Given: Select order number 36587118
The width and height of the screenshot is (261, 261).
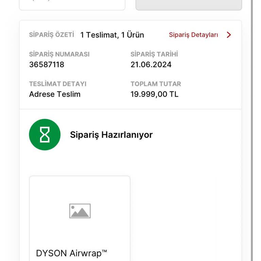Looking at the screenshot, I should pos(47,65).
